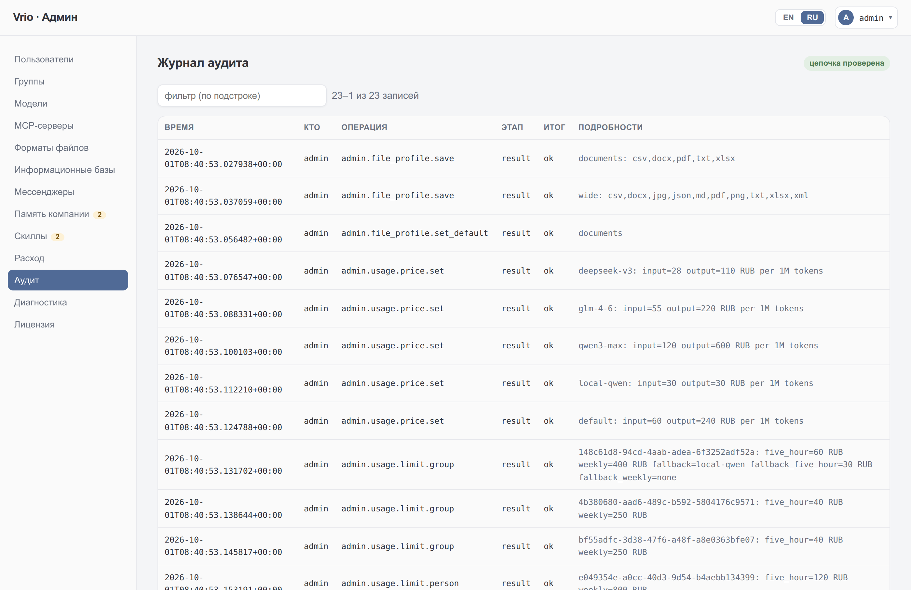Screen dimensions: 911x590
Task: Select the RU language option
Action: click(812, 18)
